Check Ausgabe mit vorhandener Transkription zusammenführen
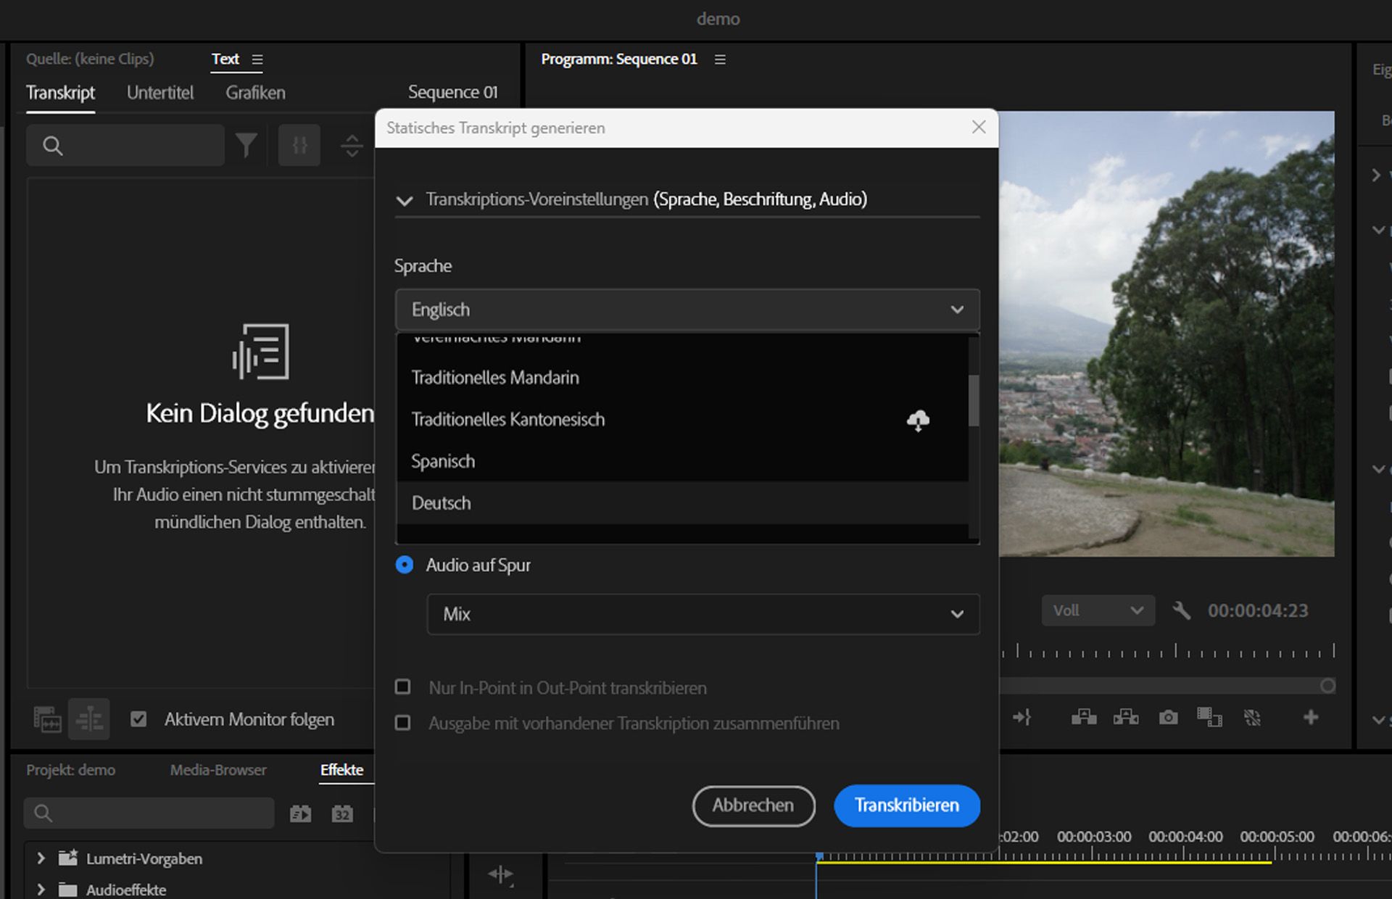 (404, 722)
